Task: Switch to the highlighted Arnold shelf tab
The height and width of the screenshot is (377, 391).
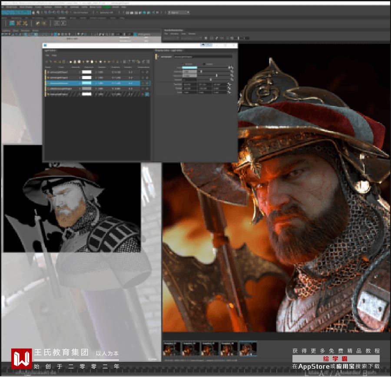Action: pos(62,18)
